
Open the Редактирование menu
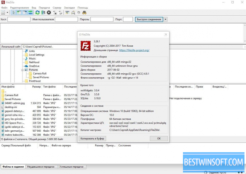(19, 7)
